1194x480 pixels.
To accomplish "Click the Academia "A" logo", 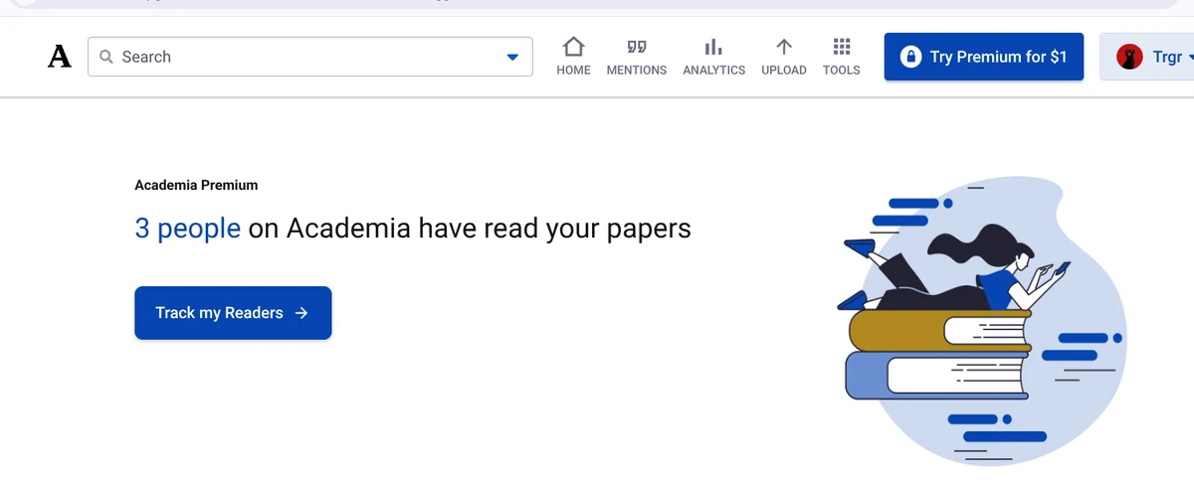I will tap(60, 58).
